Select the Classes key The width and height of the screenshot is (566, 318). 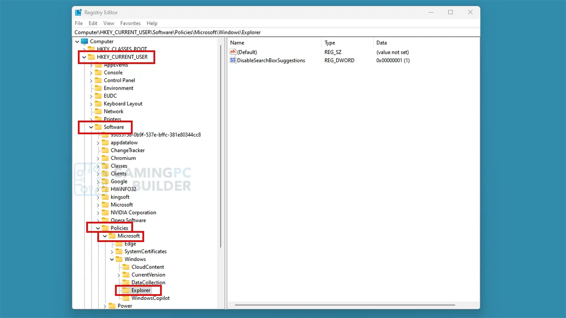point(119,166)
